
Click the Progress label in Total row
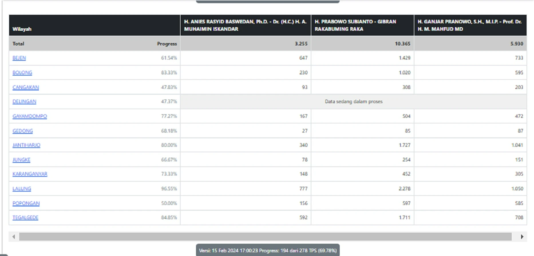[x=167, y=44]
